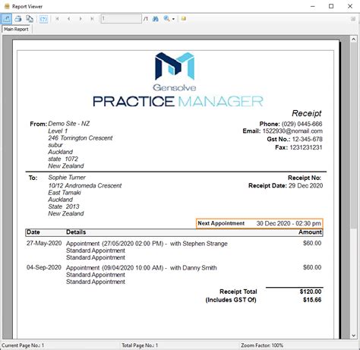Expand the zoom level dropdown arrow
The width and height of the screenshot is (360, 350).
click(x=173, y=19)
